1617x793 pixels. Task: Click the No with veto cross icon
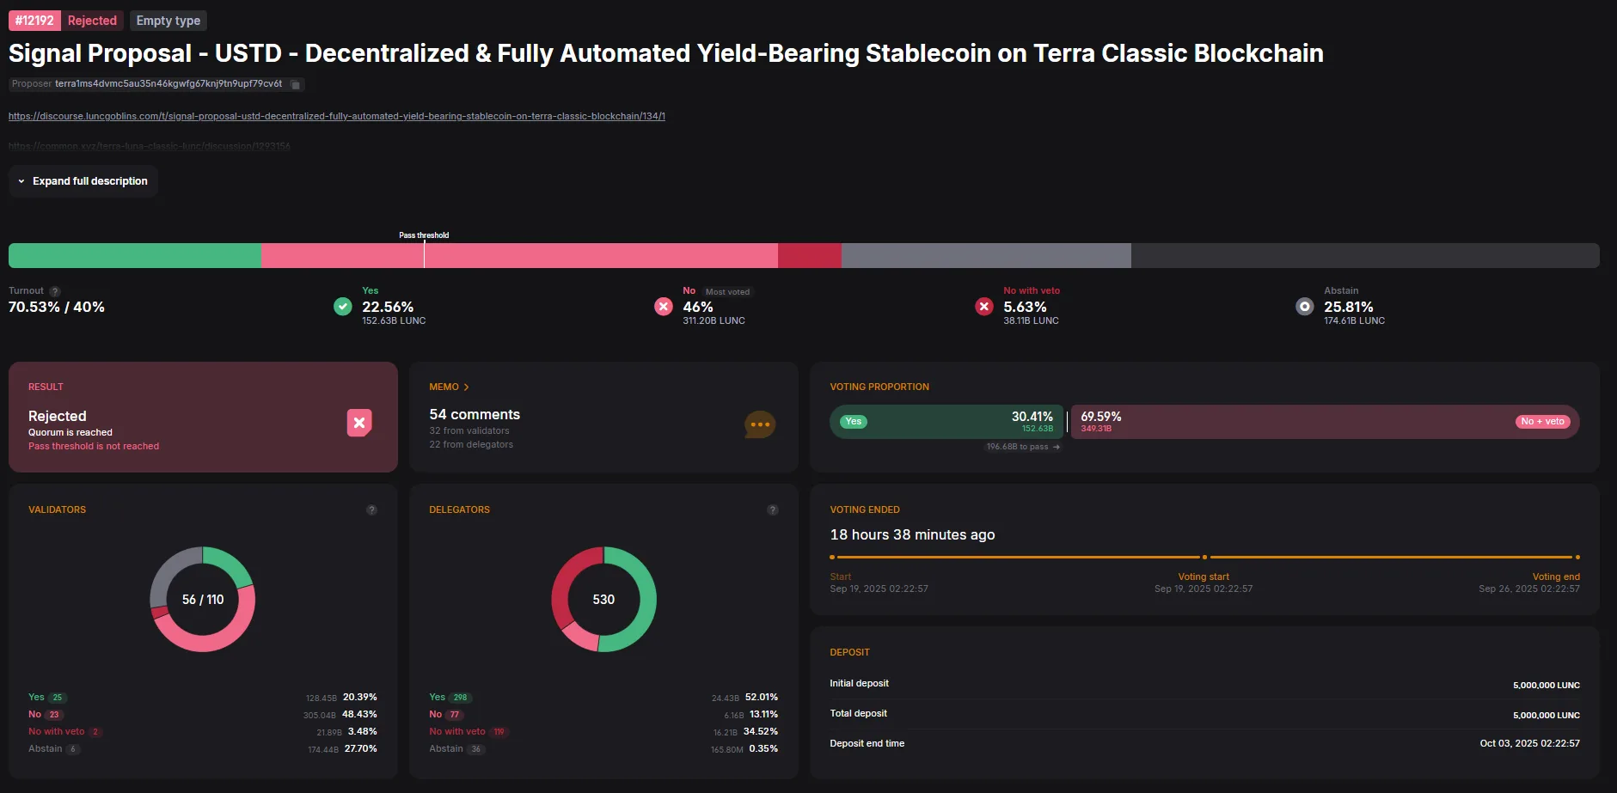(983, 307)
